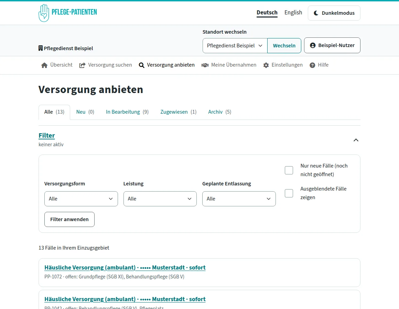Toggle 'Ausgeblendete Fälle zeigen' checkbox
Image resolution: width=399 pixels, height=309 pixels.
click(x=289, y=193)
